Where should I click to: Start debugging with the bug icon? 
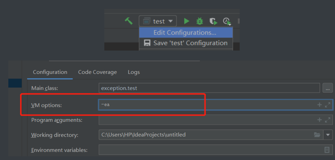200,21
